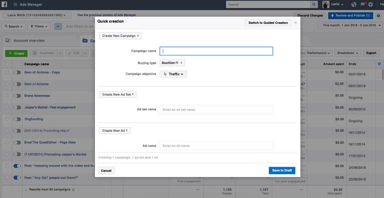Open the globe notifications icon
The image size is (384, 198).
[354, 5]
